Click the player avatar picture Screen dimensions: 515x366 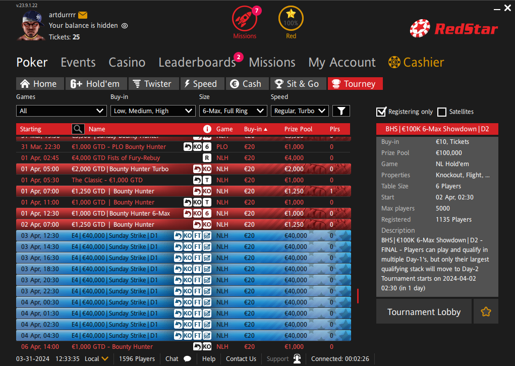point(31,25)
